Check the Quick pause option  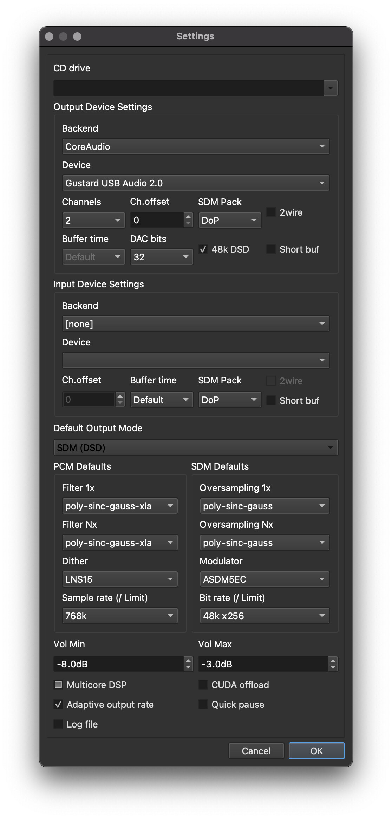[203, 704]
